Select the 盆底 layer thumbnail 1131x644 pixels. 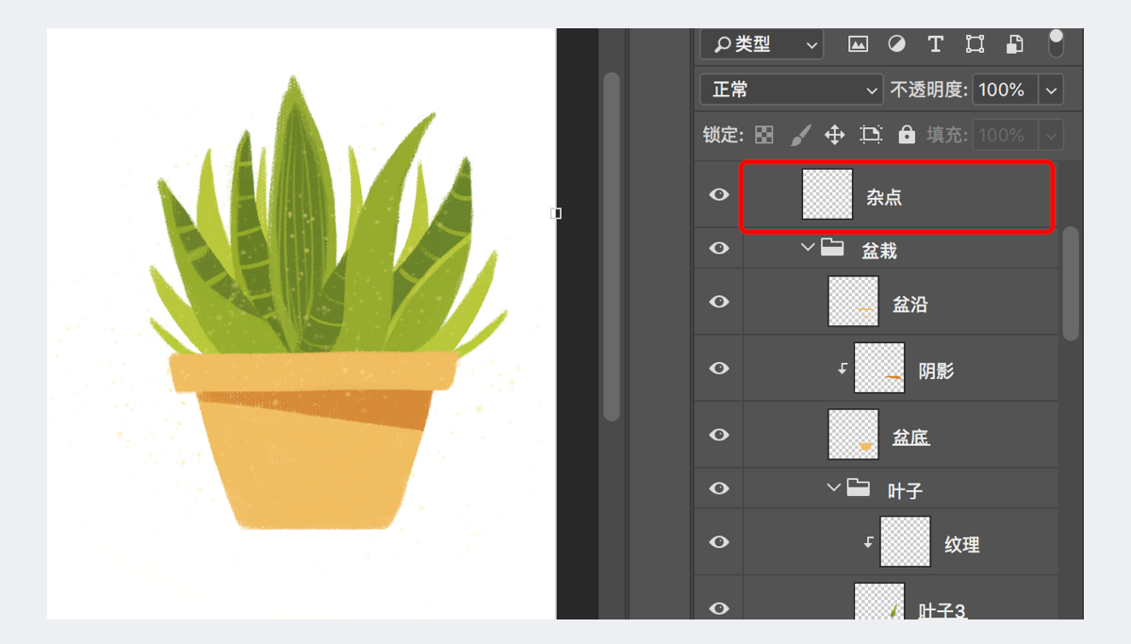pos(854,435)
